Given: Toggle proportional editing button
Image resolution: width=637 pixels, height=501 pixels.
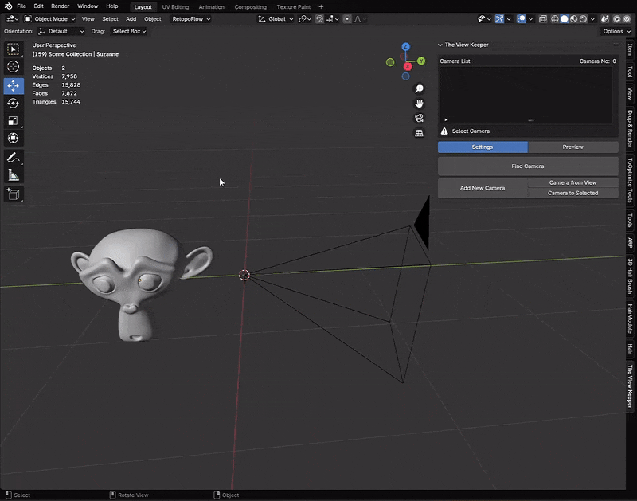Looking at the screenshot, I should pos(347,19).
